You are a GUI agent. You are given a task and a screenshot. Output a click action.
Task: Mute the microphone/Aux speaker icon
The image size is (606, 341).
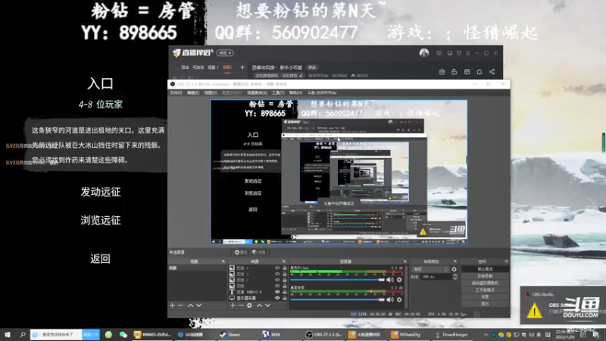click(x=390, y=280)
